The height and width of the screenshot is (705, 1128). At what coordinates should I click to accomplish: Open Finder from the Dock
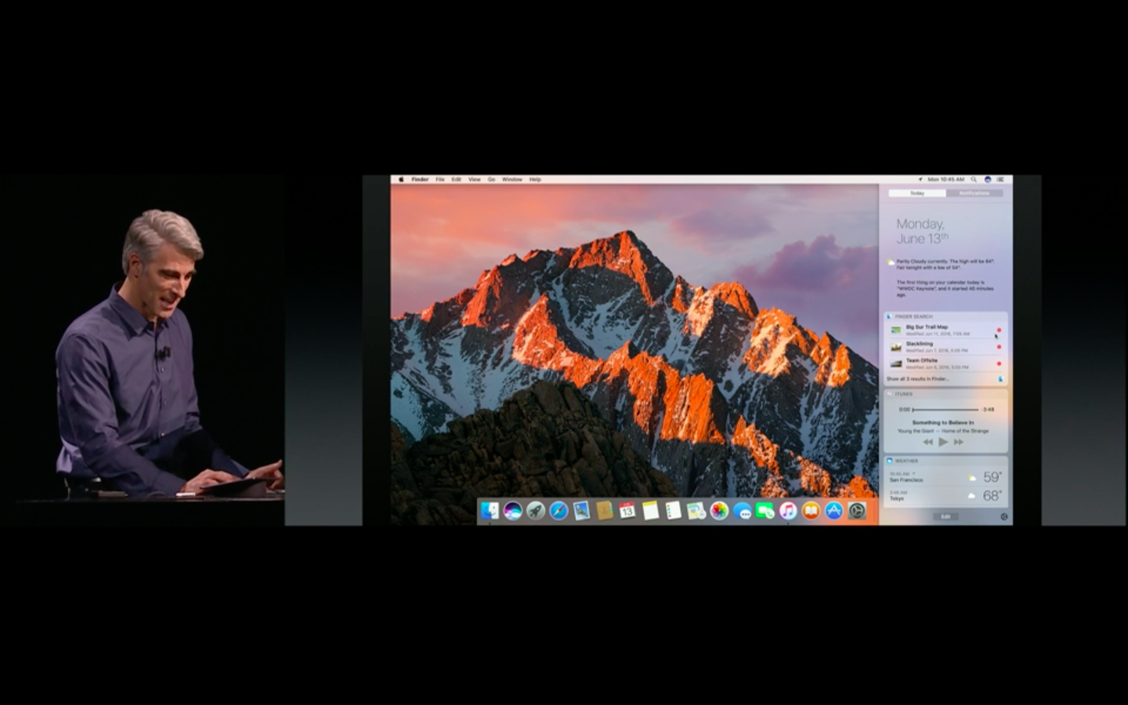click(490, 512)
